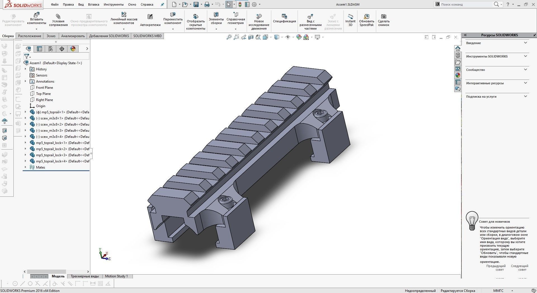
Task: Select mp5_toprail_lock<3> component
Action: (x=60, y=155)
